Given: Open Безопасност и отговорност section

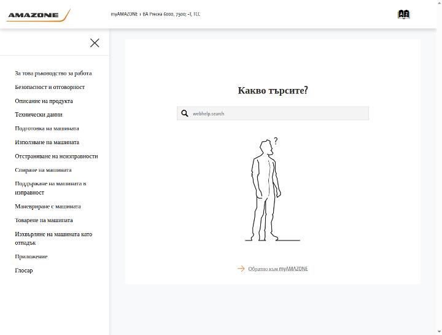Looking at the screenshot, I should point(50,87).
